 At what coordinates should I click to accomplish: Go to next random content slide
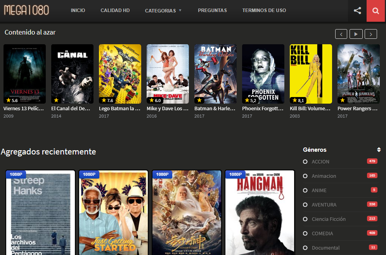[371, 34]
